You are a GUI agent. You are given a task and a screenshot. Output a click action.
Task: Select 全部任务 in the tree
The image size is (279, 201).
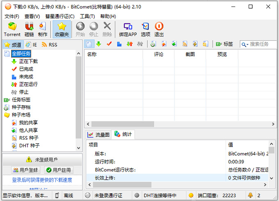21,54
